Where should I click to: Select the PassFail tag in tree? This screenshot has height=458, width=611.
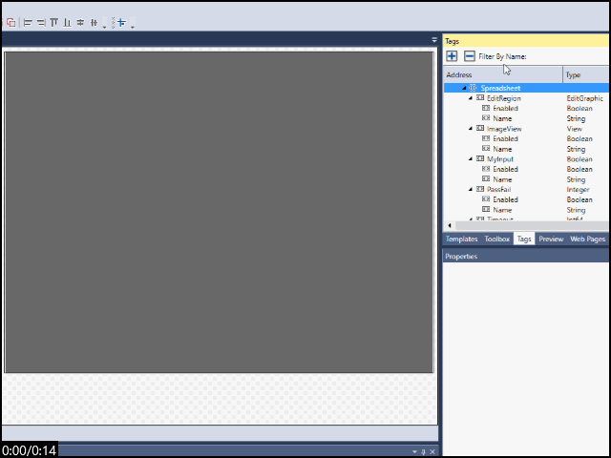[x=497, y=190]
